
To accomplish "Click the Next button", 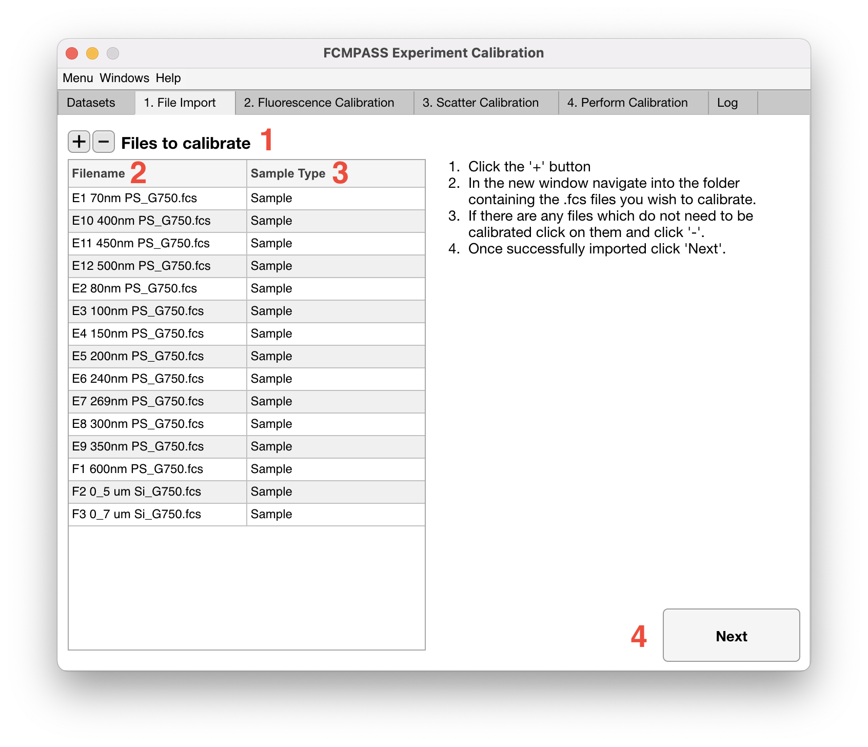I will pos(732,635).
